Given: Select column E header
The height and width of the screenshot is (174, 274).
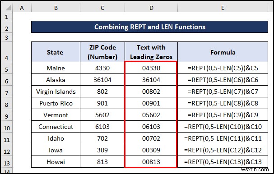Looking at the screenshot, I should (223, 8).
